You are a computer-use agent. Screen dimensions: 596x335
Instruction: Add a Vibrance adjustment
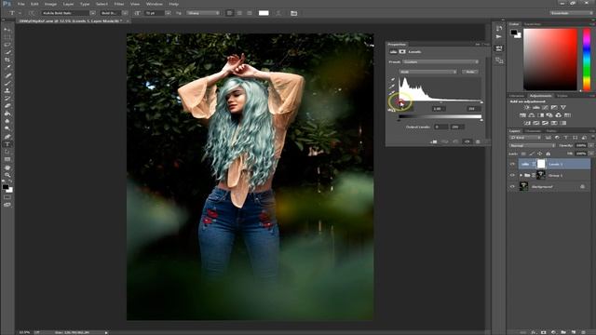tap(563, 108)
